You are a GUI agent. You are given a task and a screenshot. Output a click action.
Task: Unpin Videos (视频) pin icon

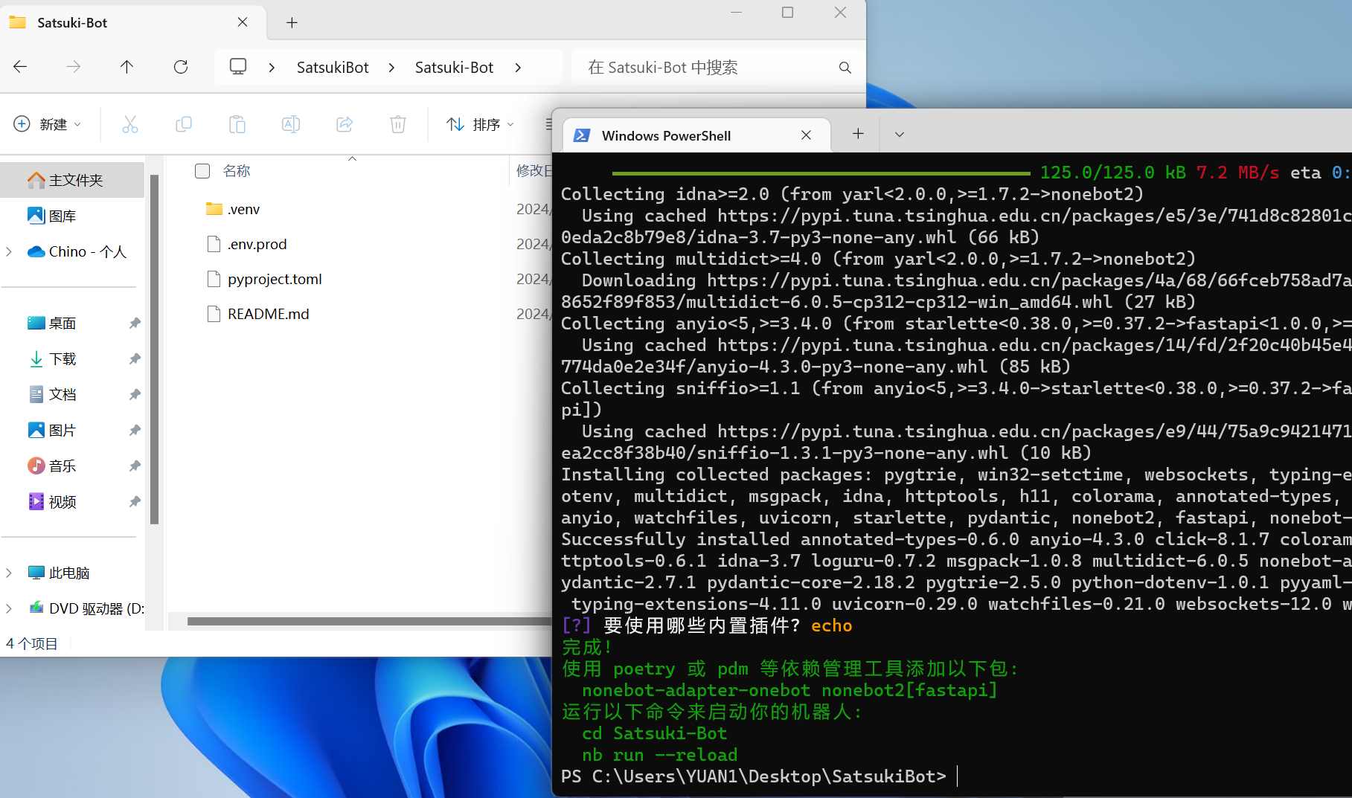(135, 502)
